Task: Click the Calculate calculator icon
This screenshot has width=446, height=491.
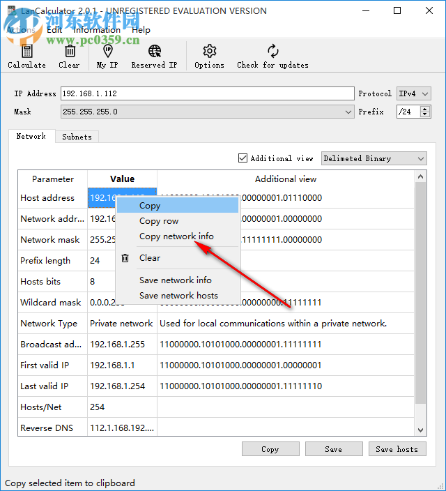Action: [27, 51]
